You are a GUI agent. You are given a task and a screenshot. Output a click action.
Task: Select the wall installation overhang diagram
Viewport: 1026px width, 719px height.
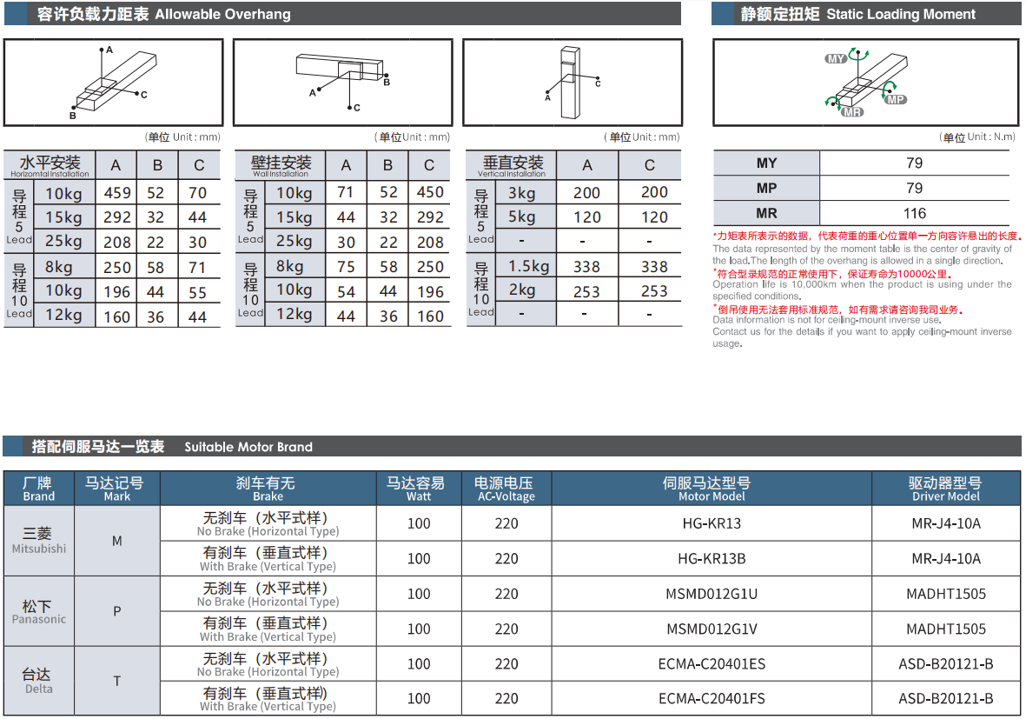click(x=343, y=83)
